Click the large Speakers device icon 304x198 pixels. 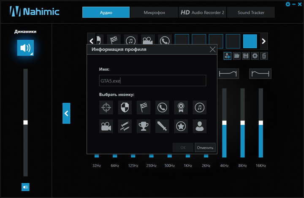click(25, 48)
